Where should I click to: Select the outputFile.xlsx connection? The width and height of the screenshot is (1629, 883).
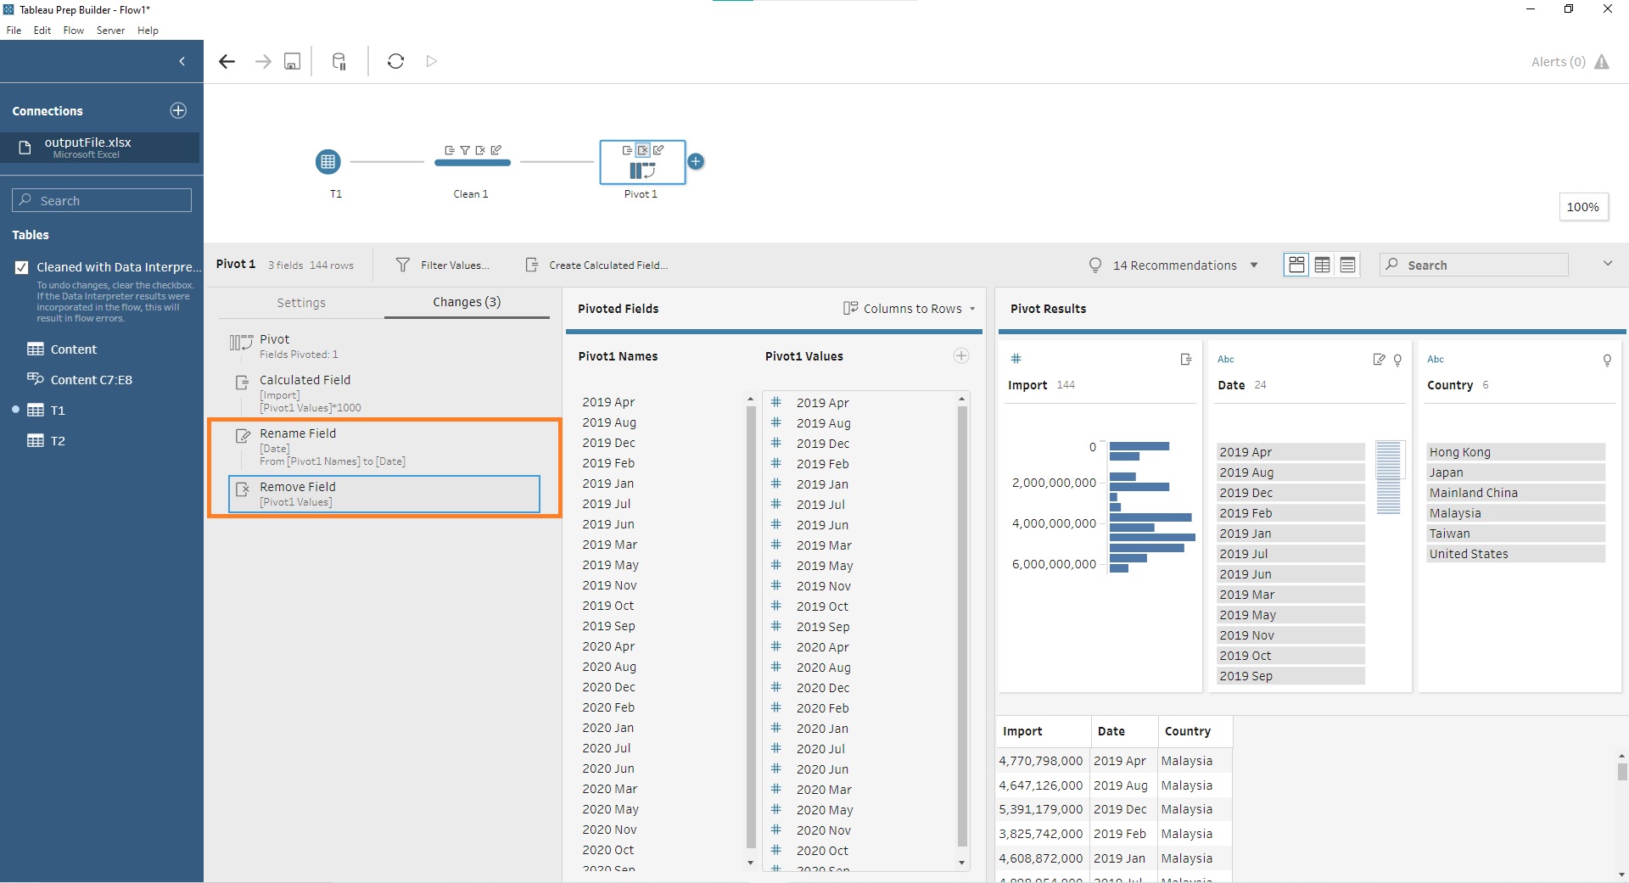tap(100, 148)
